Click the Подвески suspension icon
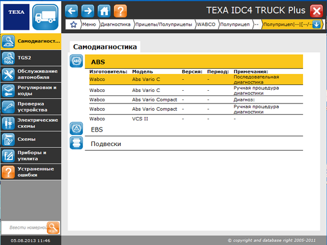The height and width of the screenshot is (245, 327). tap(76, 143)
